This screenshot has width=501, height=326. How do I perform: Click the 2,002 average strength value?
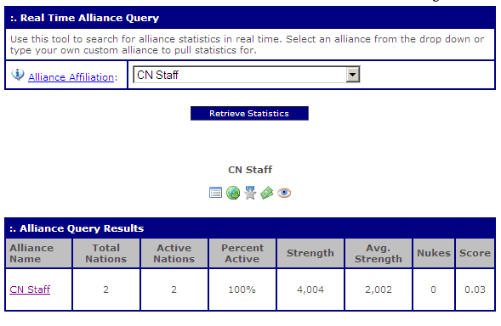coord(379,289)
